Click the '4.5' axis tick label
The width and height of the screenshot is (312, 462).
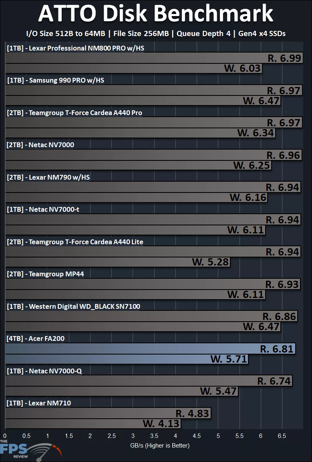(197, 436)
